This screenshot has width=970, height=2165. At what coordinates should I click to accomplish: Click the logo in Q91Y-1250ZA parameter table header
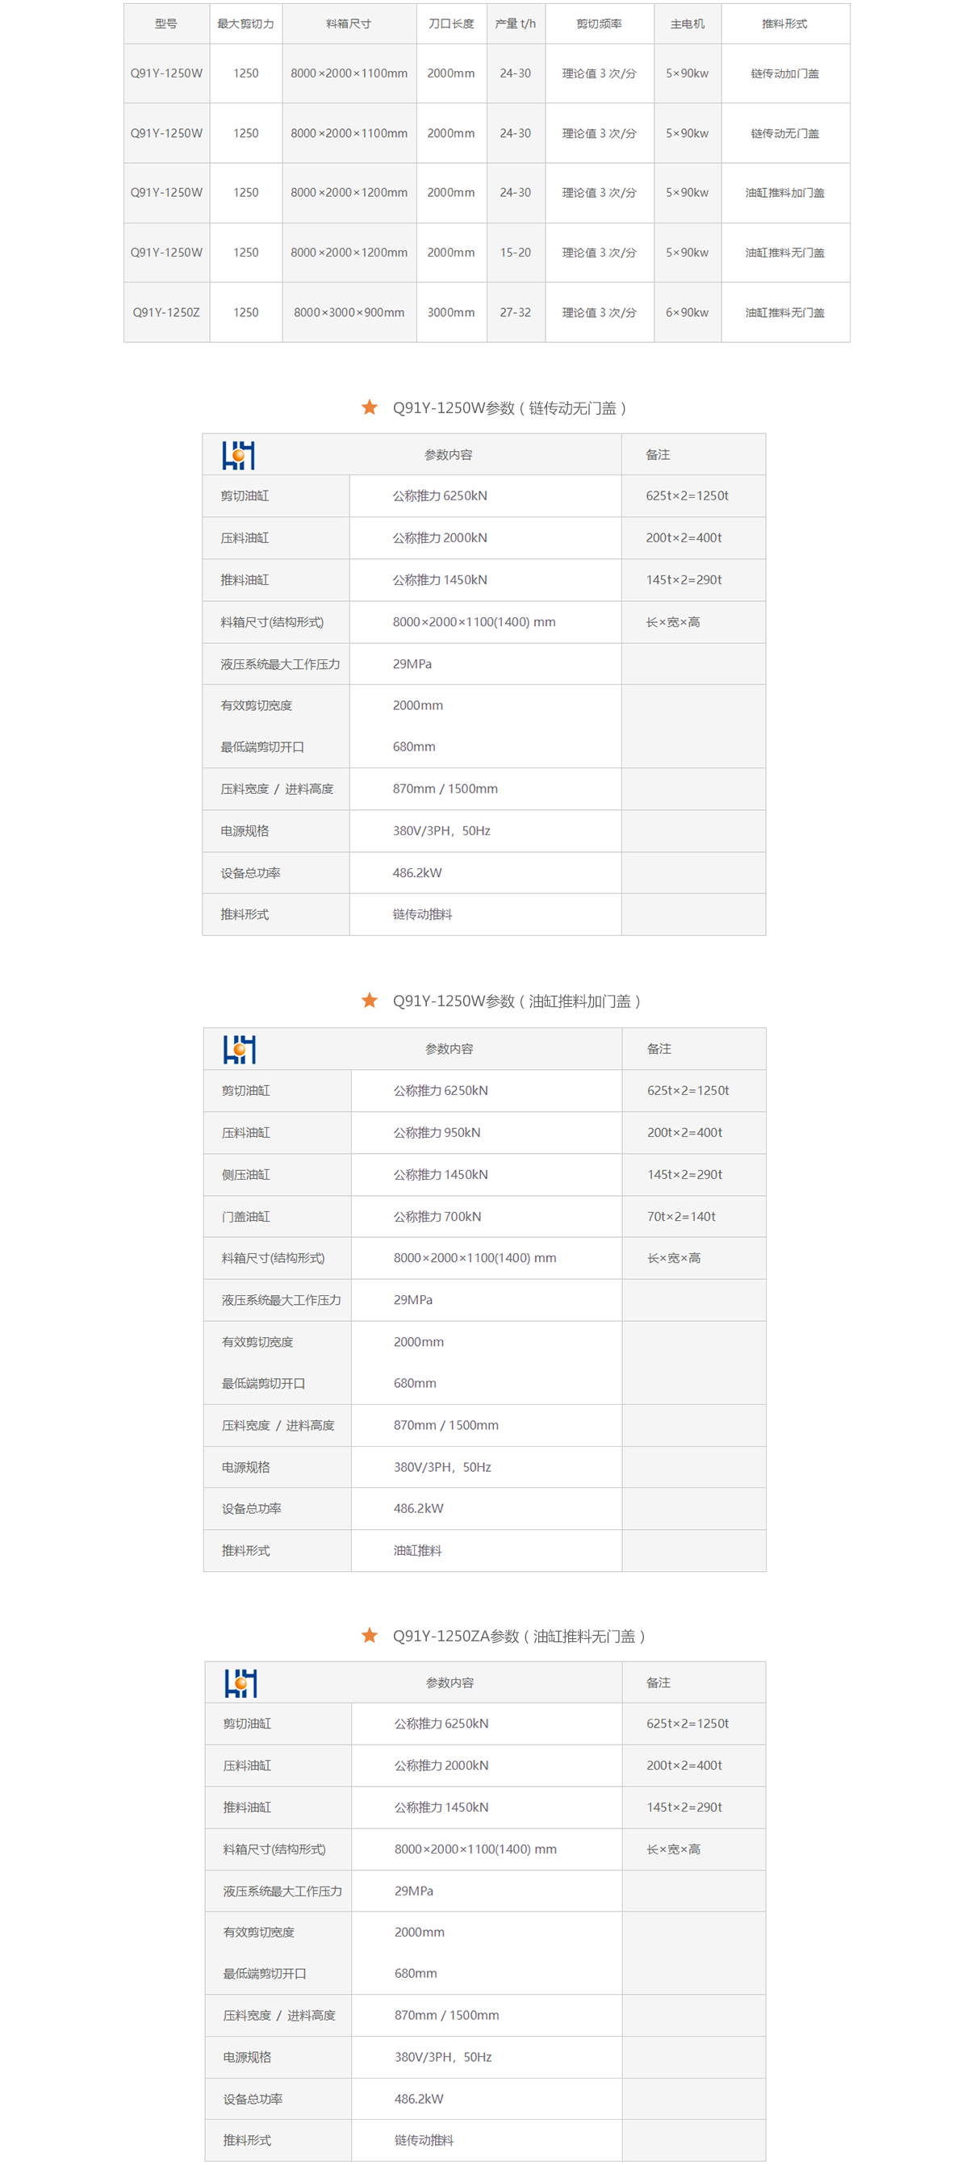coord(240,1682)
